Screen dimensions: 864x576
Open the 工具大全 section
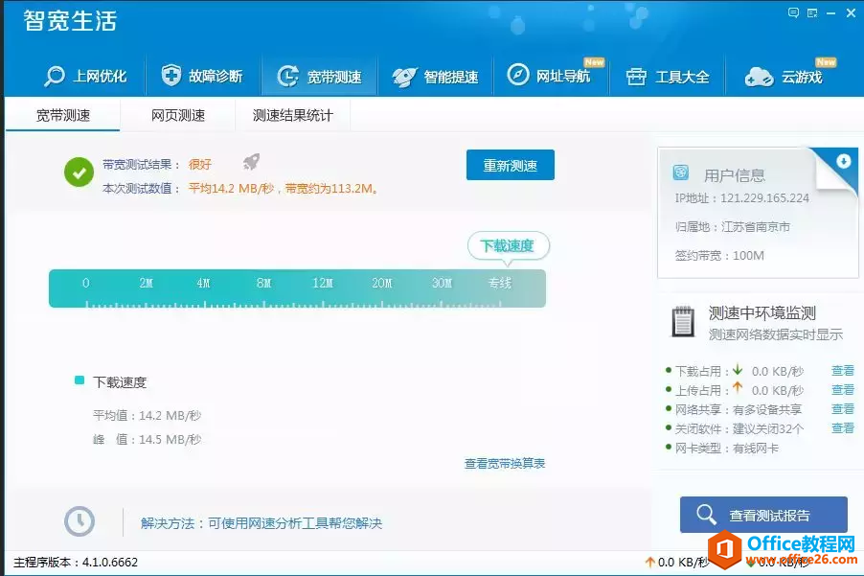point(668,76)
